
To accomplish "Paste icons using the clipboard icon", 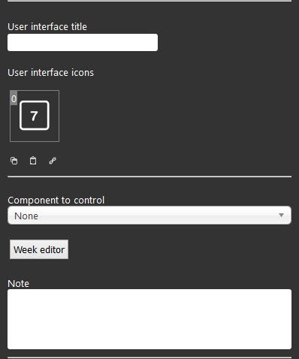I will coord(33,161).
